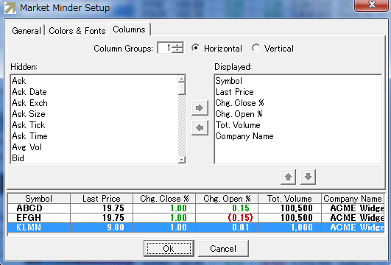Screen dimensions: 391x265
Task: Move displayed column down with down arrow
Action: pyautogui.click(x=308, y=177)
